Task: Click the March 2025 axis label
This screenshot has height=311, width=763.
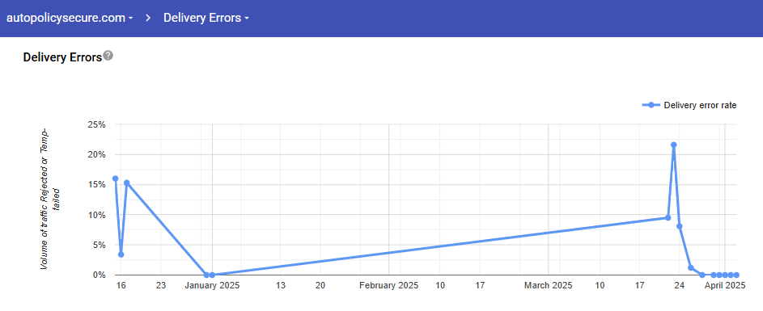Action: [x=548, y=286]
